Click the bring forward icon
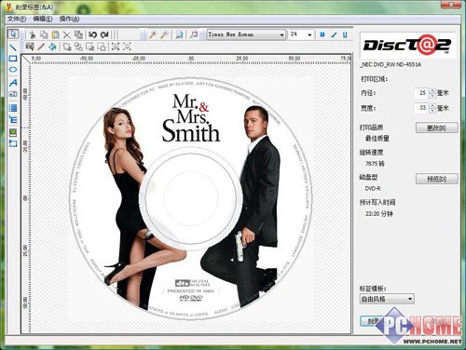 click(90, 47)
